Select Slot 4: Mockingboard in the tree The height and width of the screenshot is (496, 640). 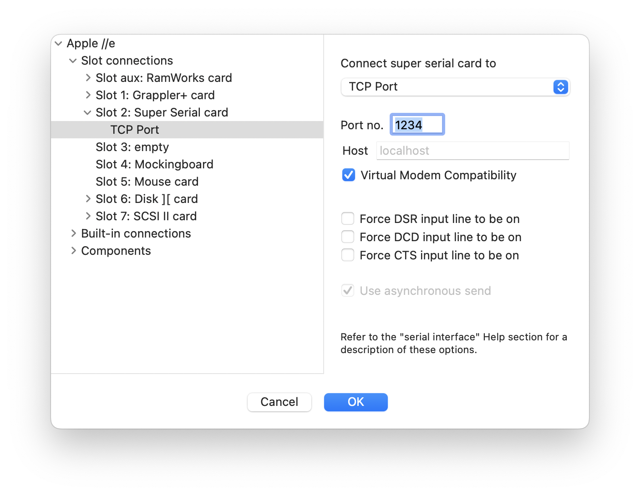[154, 165]
